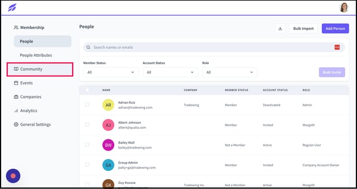The height and width of the screenshot is (189, 357).
Task: Open the user profile avatar
Action: pyautogui.click(x=344, y=7)
